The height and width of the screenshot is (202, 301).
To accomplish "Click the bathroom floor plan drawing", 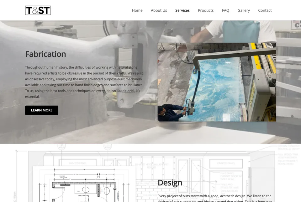I will 84,184.
